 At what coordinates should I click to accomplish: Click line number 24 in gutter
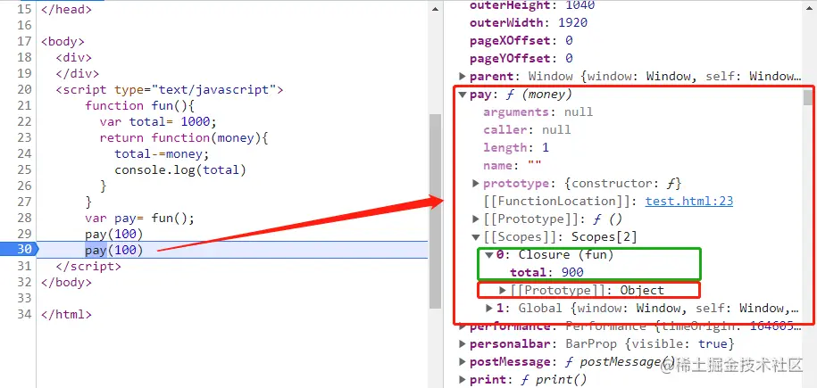[x=24, y=153]
